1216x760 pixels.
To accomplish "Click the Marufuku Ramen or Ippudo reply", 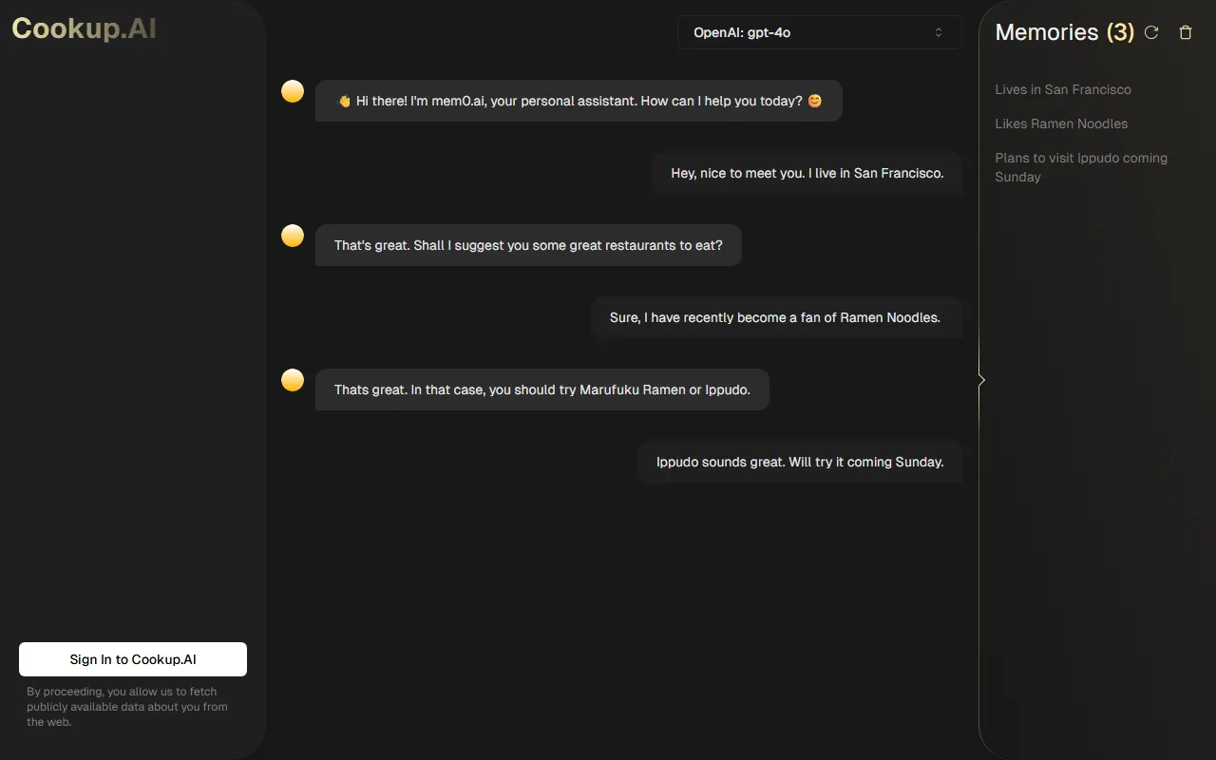I will click(x=541, y=389).
